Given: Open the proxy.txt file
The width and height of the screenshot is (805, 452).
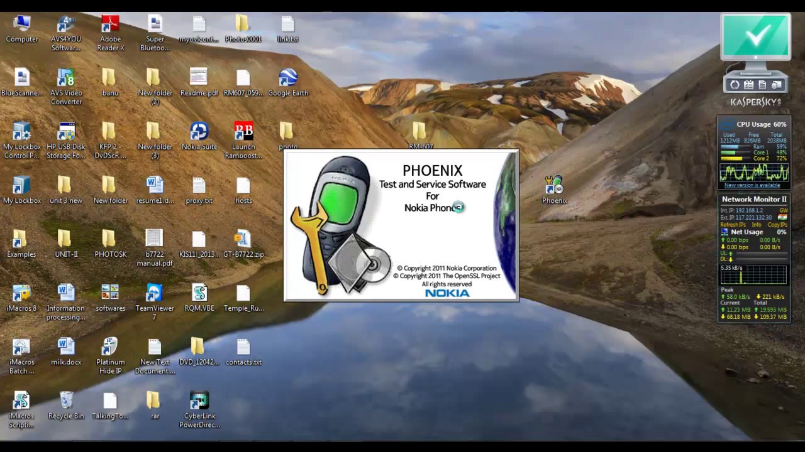Looking at the screenshot, I should 199,191.
